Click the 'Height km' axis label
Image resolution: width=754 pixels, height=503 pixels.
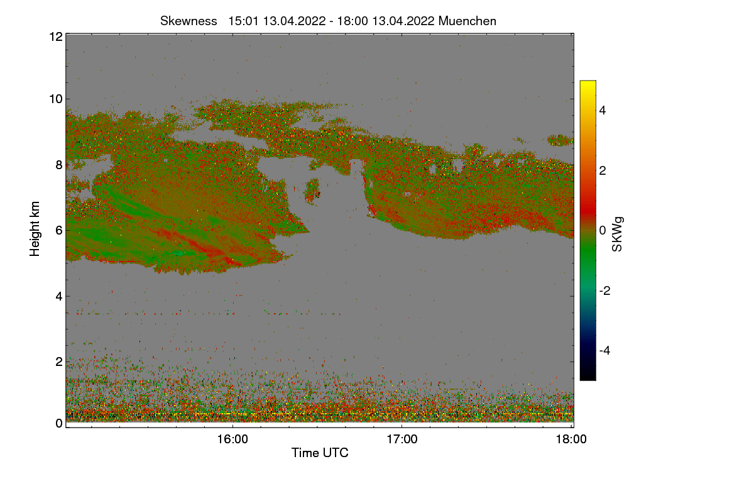(x=35, y=229)
